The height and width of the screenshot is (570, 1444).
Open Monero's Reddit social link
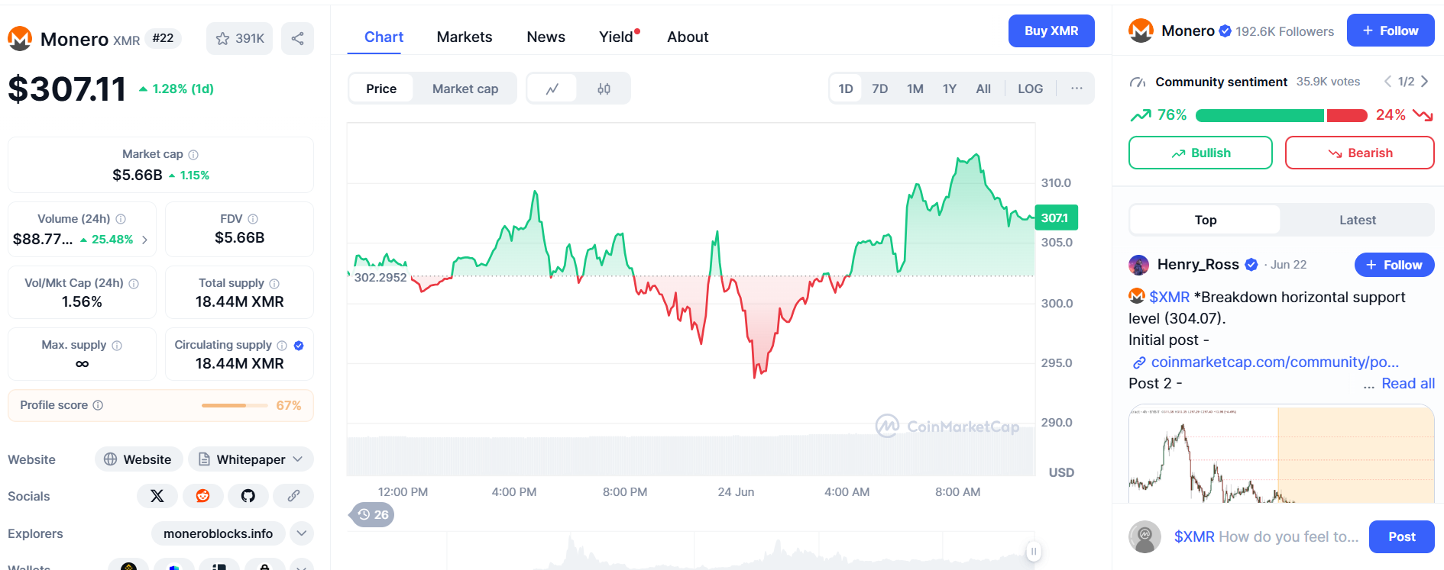point(202,496)
